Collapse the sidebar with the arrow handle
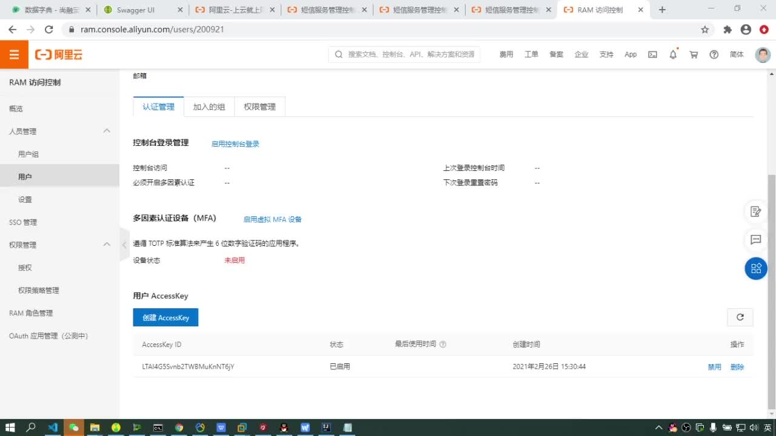The width and height of the screenshot is (776, 436). (124, 245)
